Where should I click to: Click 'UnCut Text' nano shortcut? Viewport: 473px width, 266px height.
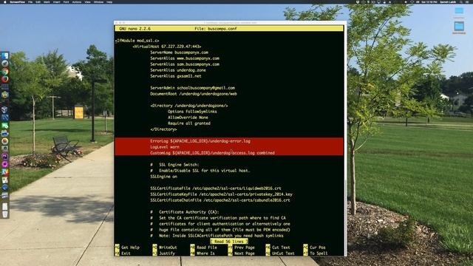point(283,253)
